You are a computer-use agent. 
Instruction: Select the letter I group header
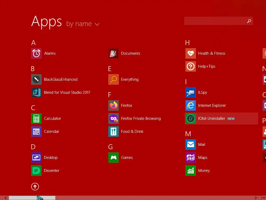[x=186, y=82]
